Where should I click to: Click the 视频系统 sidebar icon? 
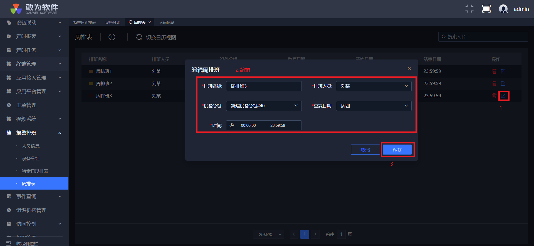[9, 119]
